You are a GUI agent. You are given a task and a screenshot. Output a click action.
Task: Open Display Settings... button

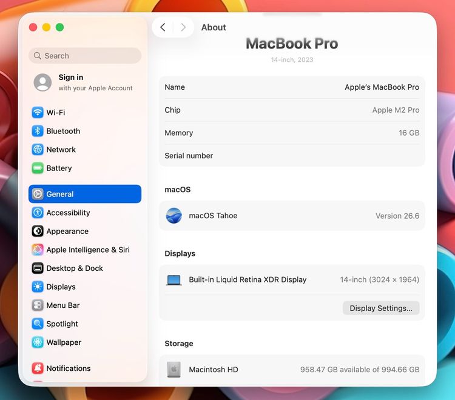(x=381, y=308)
